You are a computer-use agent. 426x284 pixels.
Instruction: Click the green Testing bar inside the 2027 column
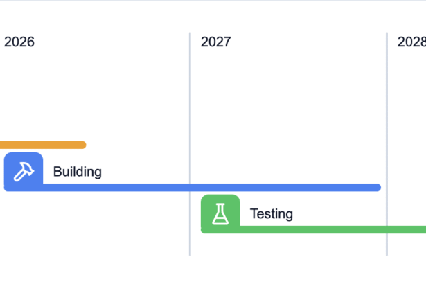pyautogui.click(x=312, y=229)
